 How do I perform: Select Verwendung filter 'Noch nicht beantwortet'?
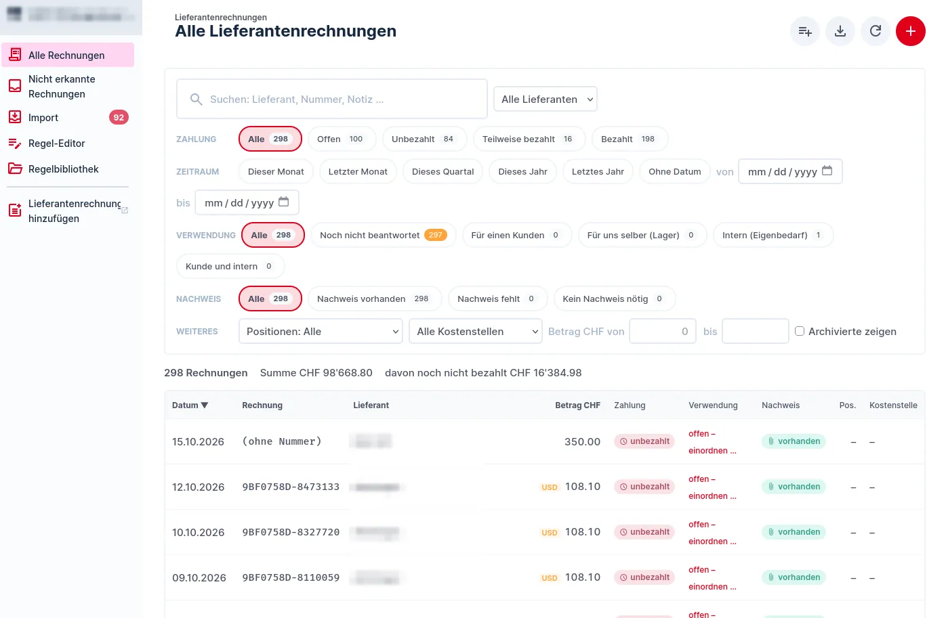[383, 235]
